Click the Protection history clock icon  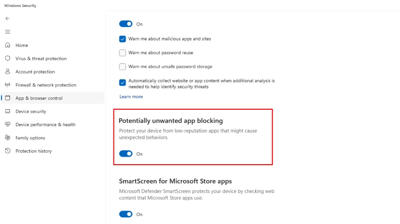coord(7,151)
